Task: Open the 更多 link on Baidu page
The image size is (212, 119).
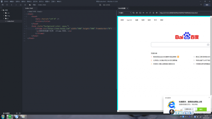Action: (162, 20)
